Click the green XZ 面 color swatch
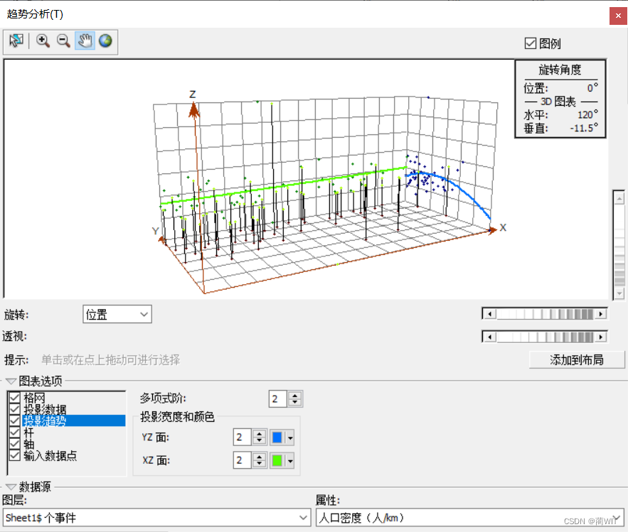Screen dimensions: 628x532 click(277, 461)
